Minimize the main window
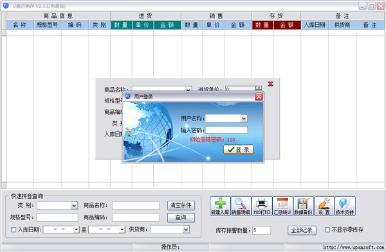Image resolution: width=386 pixels, height=252 pixels. [362, 6]
